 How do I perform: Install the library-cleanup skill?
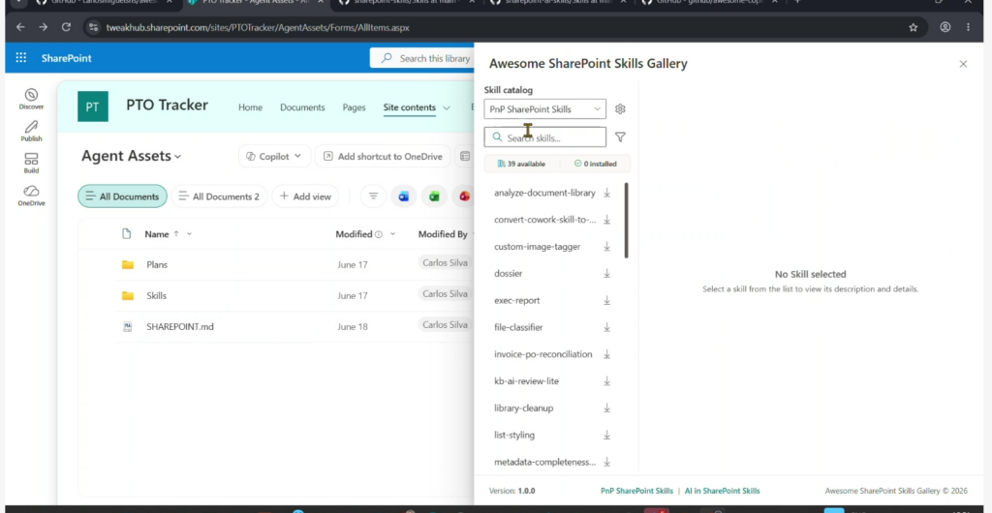[x=606, y=408]
